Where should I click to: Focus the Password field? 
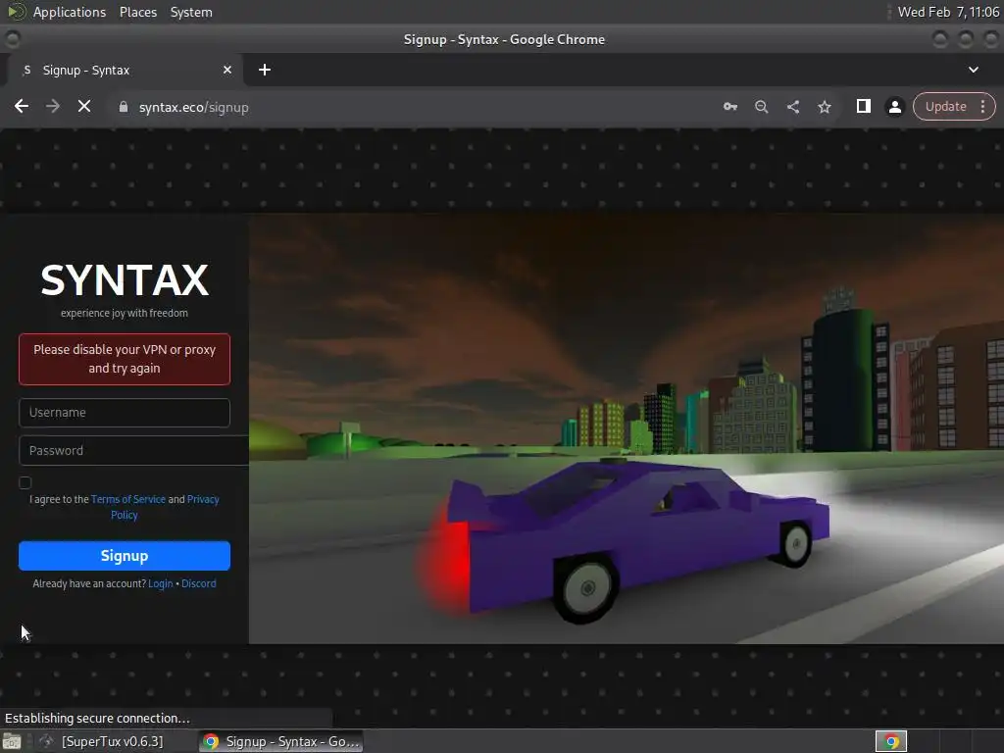pos(133,450)
